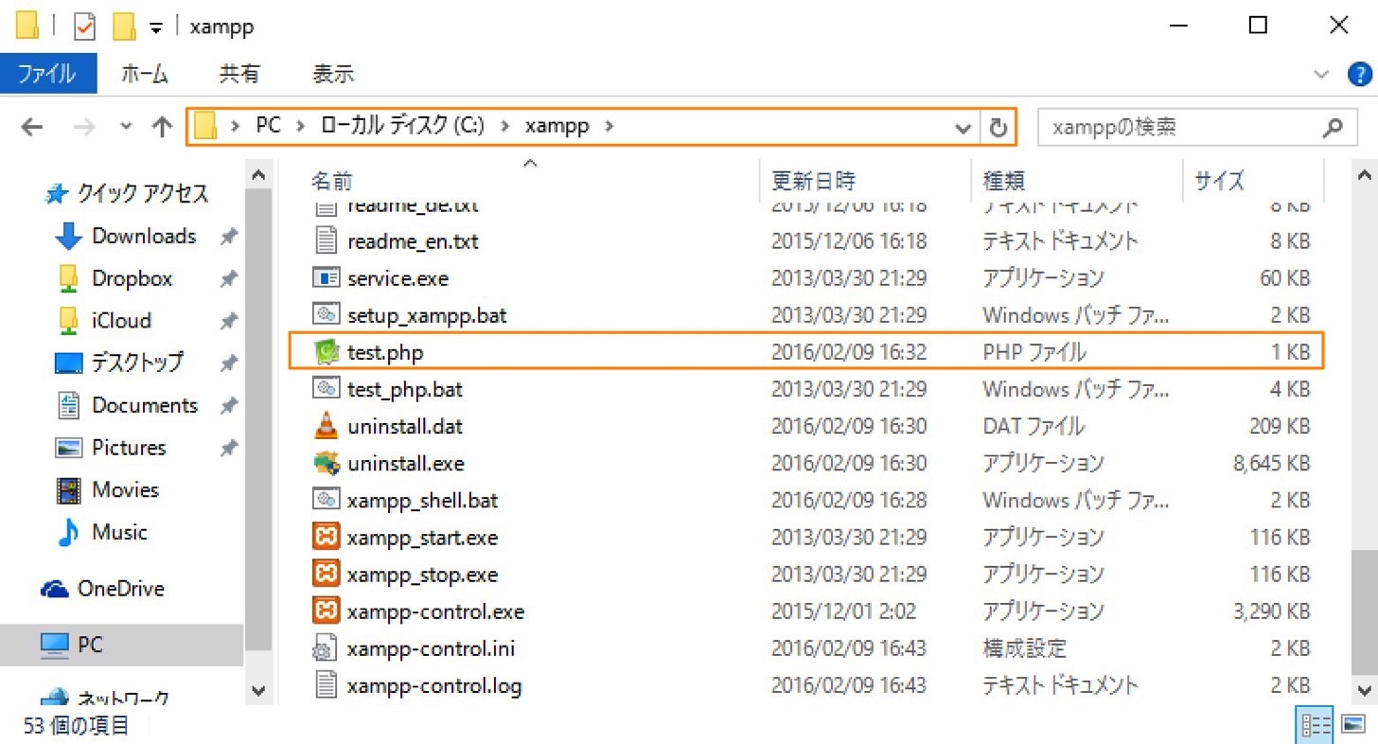Open Pictures in the sidebar
The height and width of the screenshot is (744, 1378).
(129, 447)
